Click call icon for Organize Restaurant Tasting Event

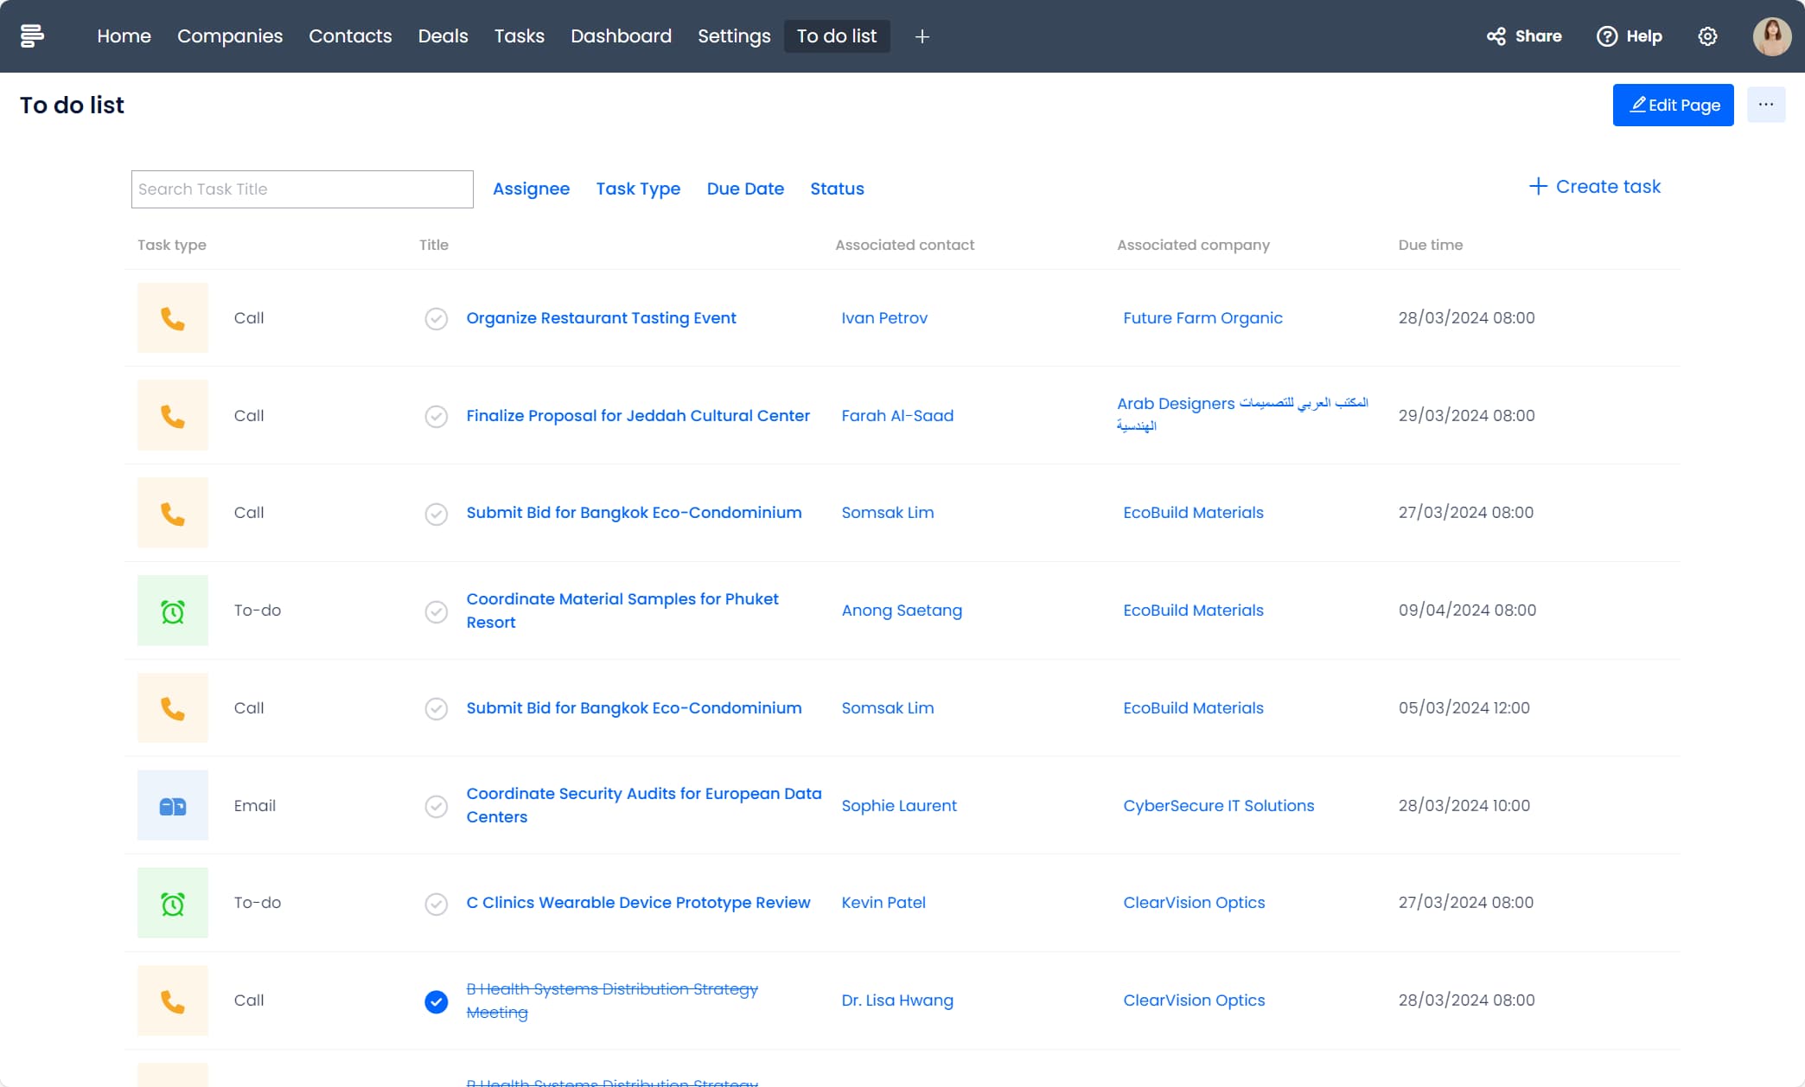tap(173, 318)
